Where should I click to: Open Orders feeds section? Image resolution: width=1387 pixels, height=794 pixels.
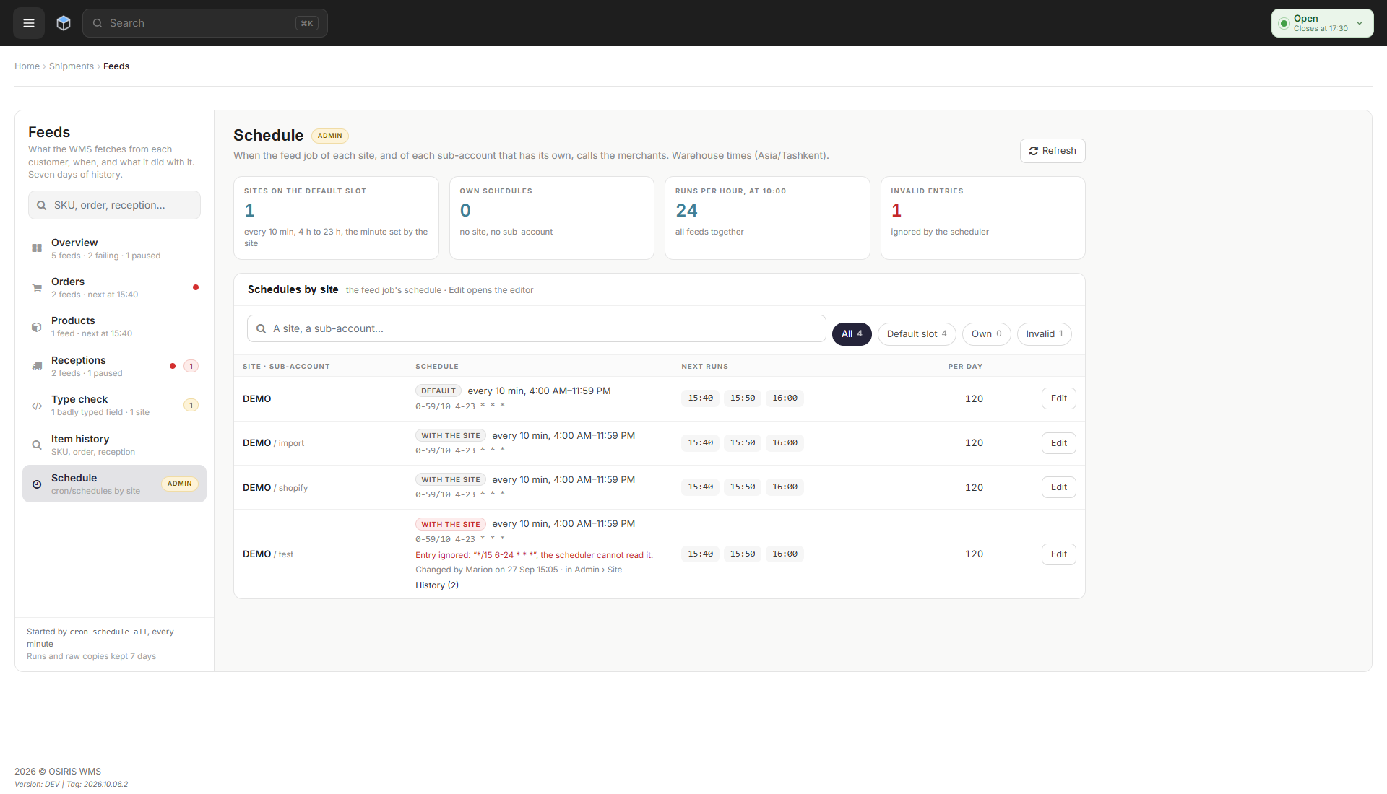(x=114, y=287)
